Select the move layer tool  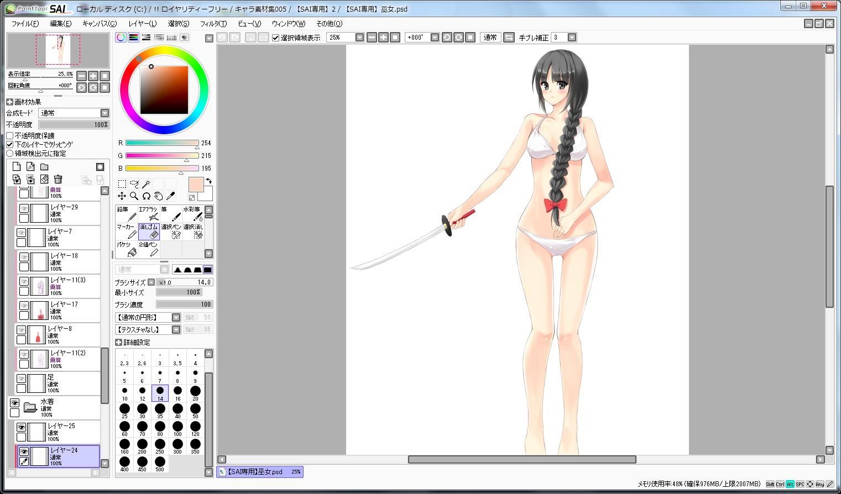pos(122,196)
